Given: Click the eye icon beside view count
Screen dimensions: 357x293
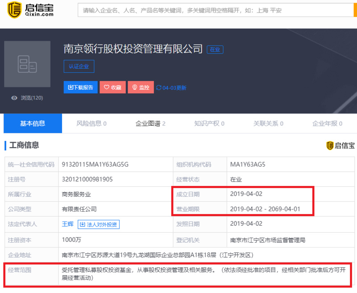Looking at the screenshot, I should 14,98.
